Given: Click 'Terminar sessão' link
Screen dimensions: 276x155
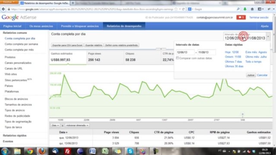Looking at the screenshot, I should [x=259, y=17].
